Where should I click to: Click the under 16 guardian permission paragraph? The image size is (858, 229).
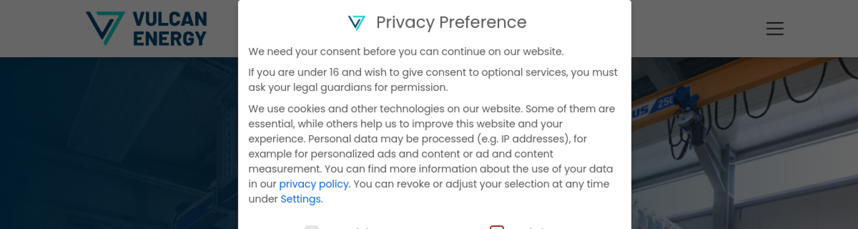pyautogui.click(x=433, y=80)
